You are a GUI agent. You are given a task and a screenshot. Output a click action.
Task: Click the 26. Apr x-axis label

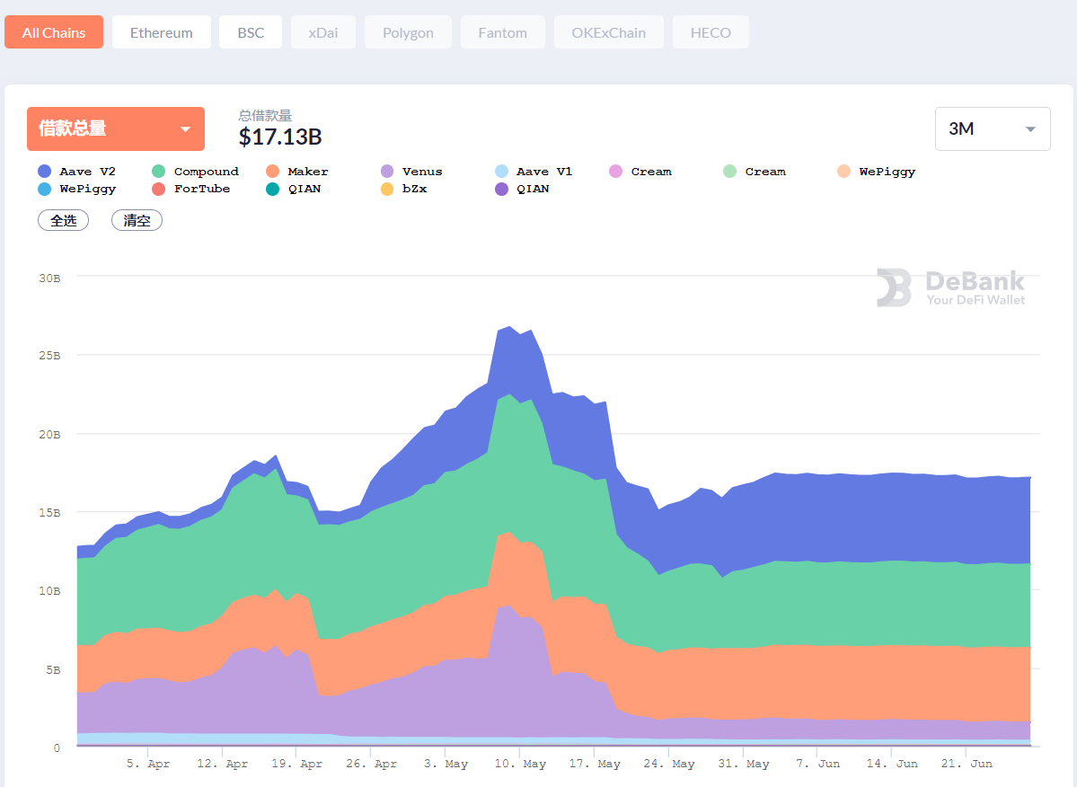[x=371, y=764]
